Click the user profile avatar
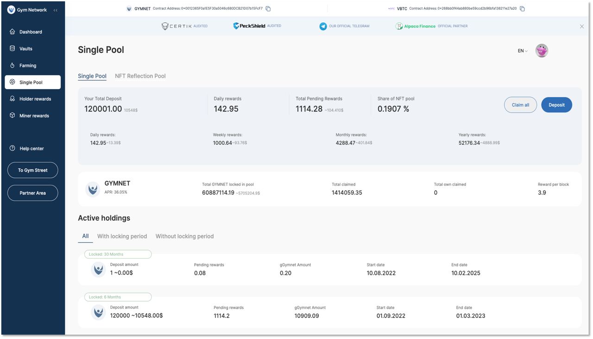Screen dimensions: 593x339 542,51
